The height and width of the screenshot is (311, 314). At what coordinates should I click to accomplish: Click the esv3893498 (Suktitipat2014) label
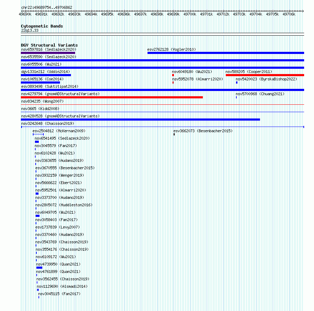pos(50,86)
